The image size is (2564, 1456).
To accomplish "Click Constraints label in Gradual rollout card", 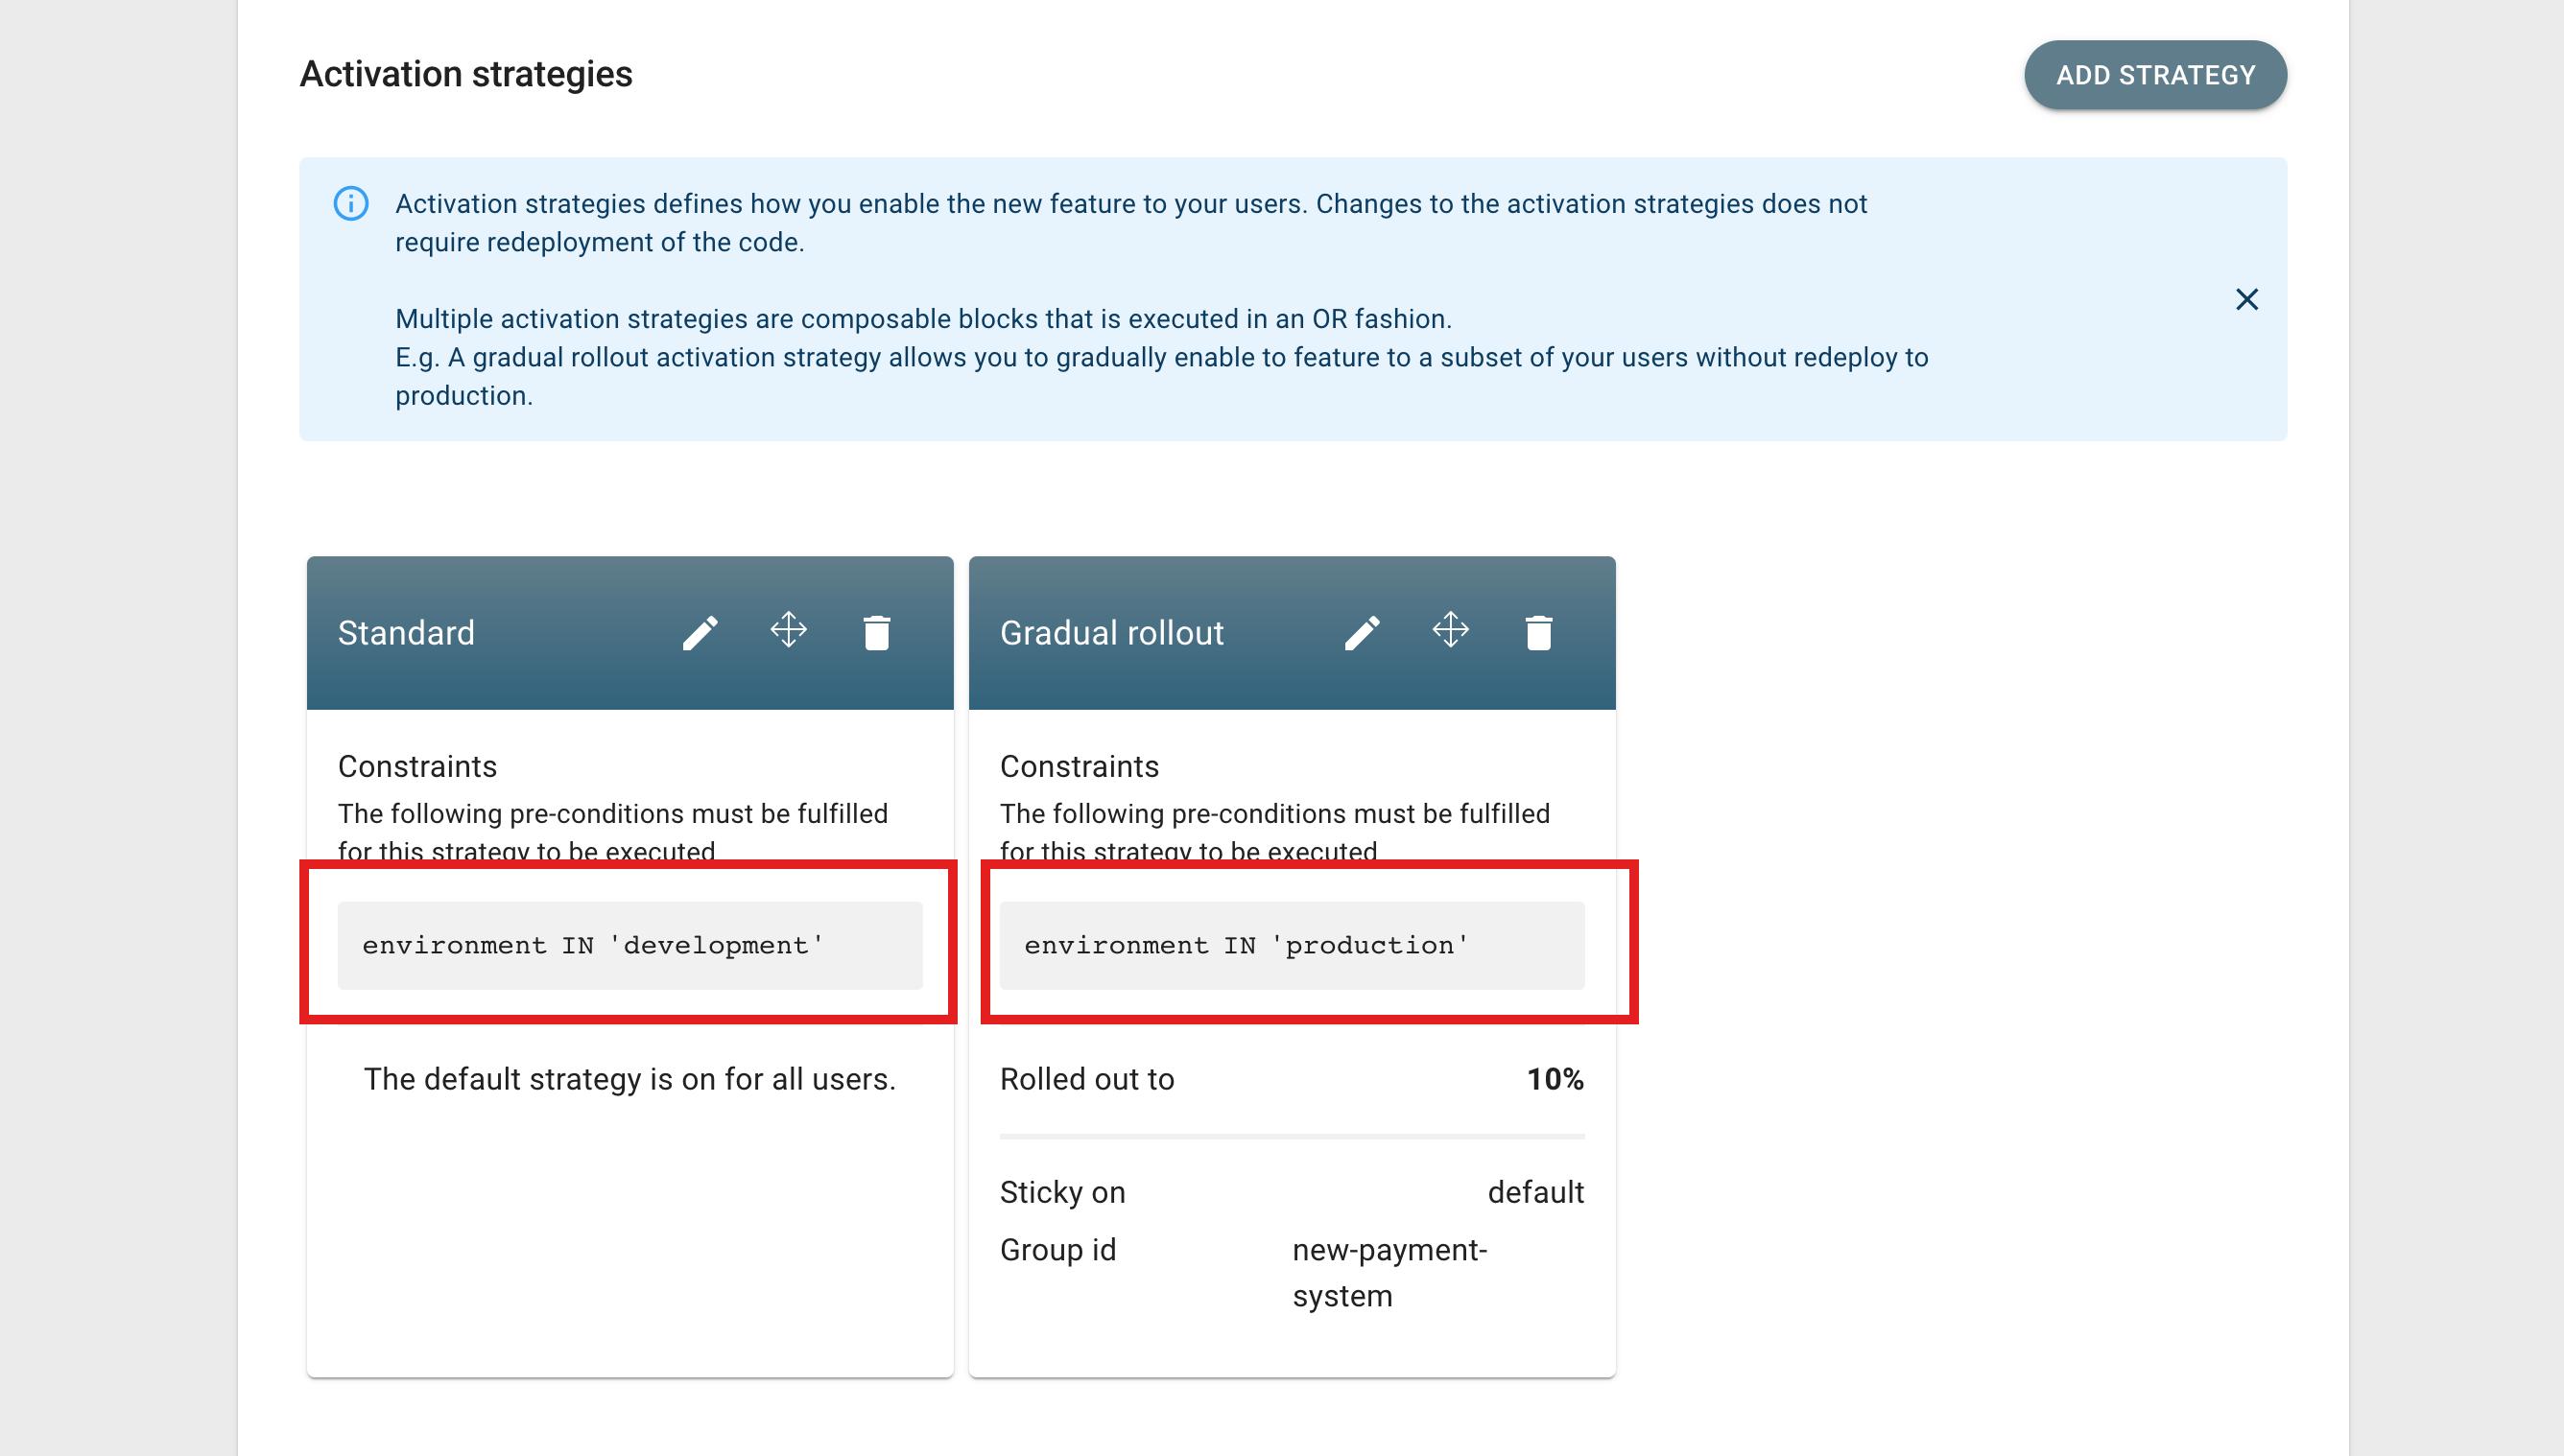I will [1080, 766].
